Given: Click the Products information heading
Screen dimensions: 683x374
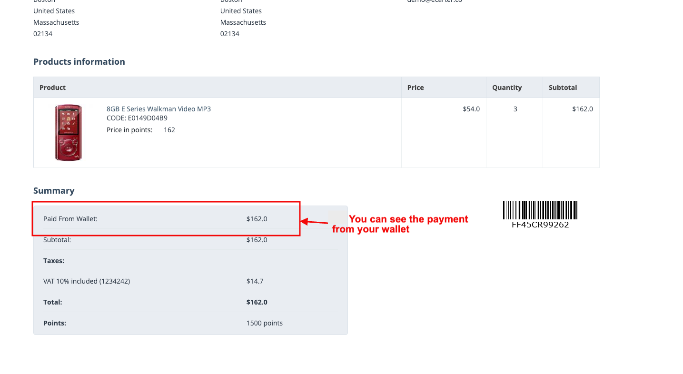Looking at the screenshot, I should point(79,62).
